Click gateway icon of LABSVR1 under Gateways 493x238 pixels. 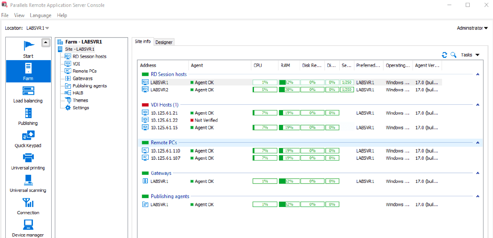point(145,181)
